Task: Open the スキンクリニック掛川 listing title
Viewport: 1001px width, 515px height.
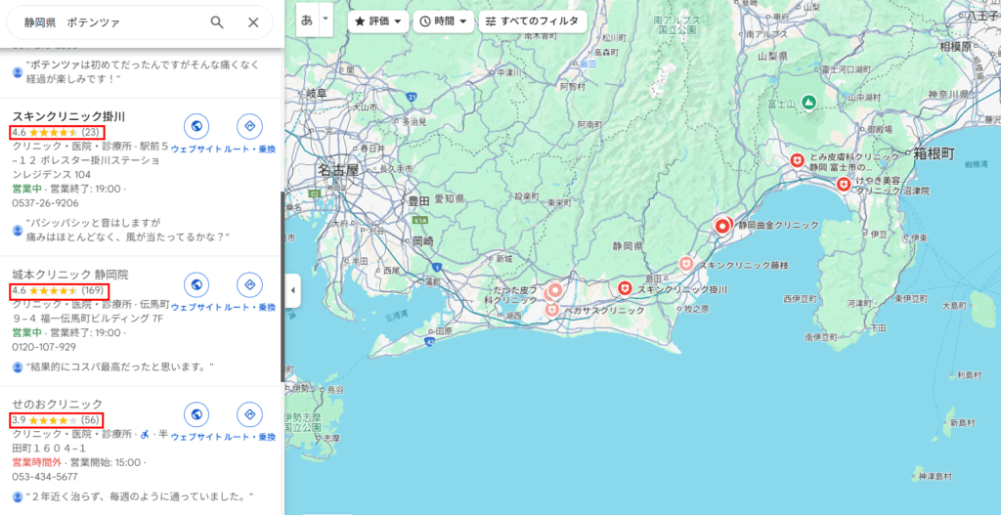Action: [69, 116]
